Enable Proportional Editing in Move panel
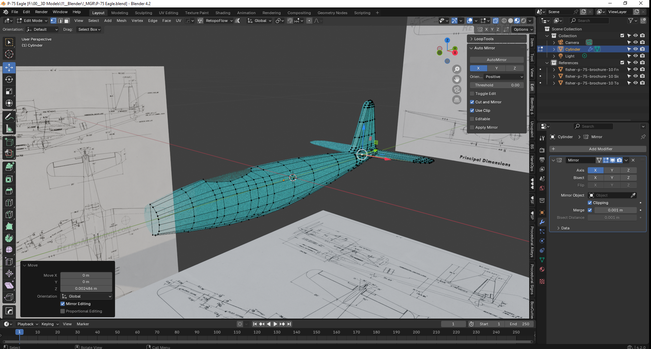Image resolution: width=651 pixels, height=349 pixels. point(63,311)
